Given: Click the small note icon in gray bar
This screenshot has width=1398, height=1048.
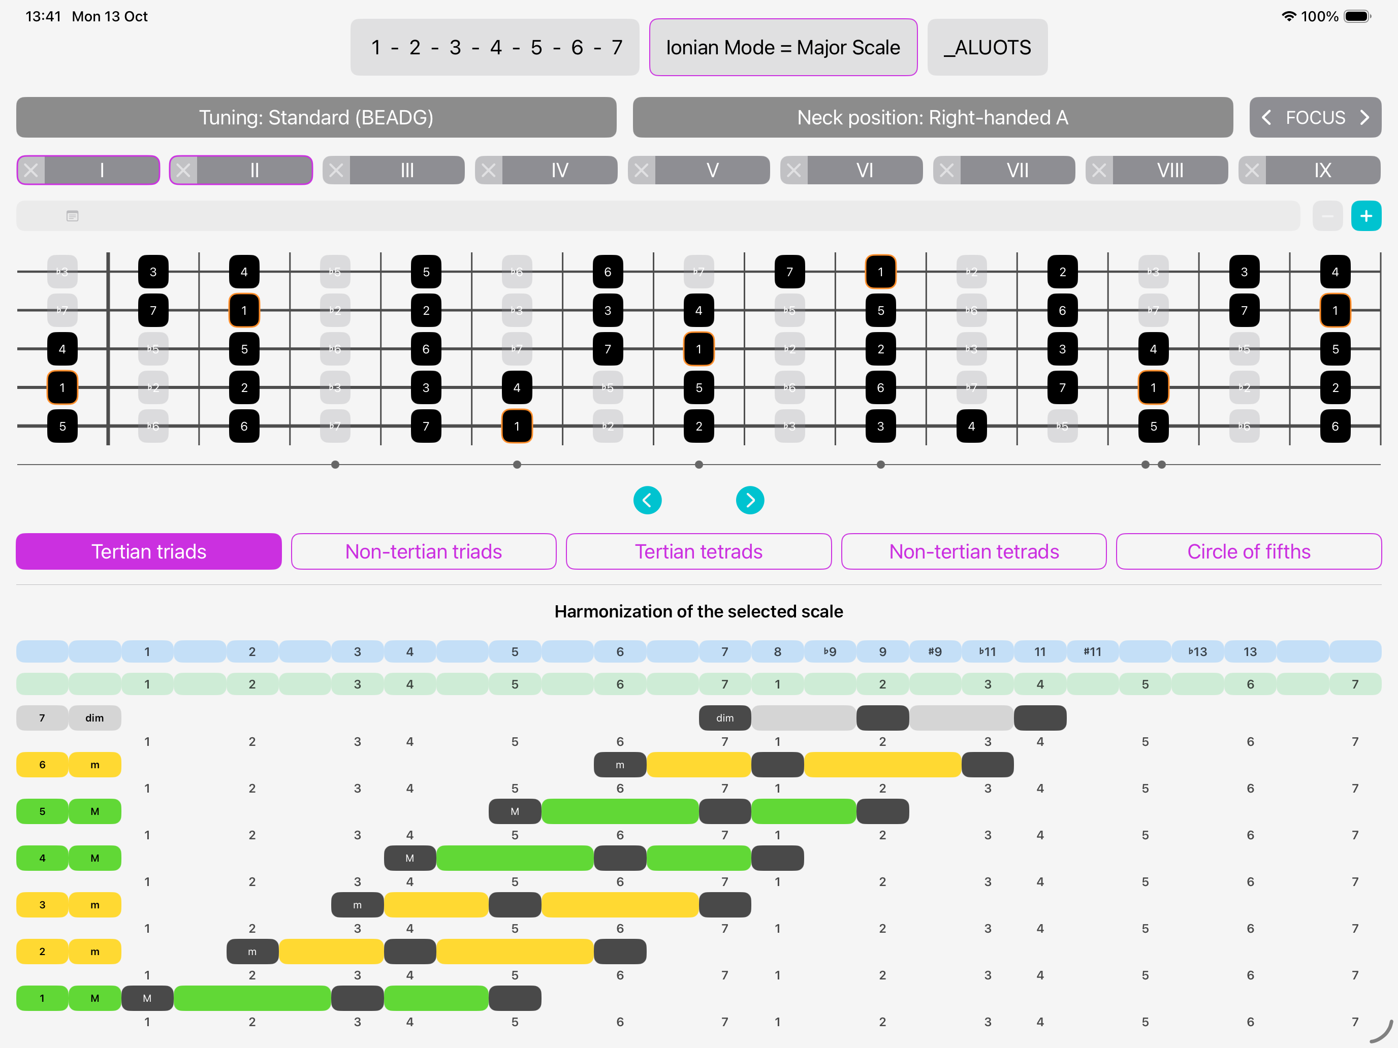Looking at the screenshot, I should click(72, 216).
